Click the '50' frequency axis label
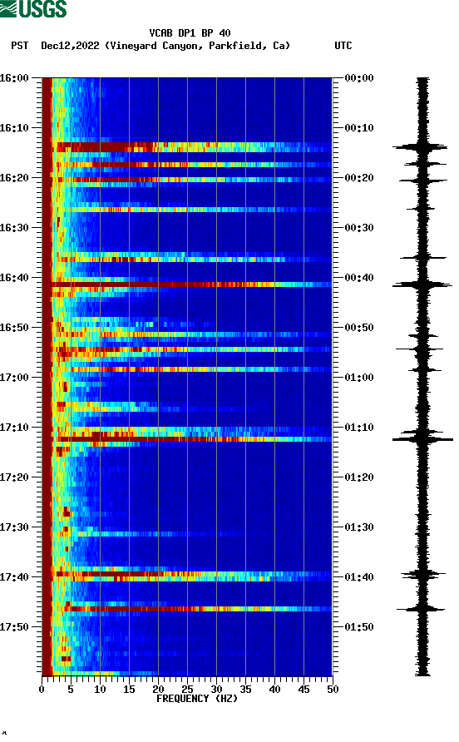 coord(333,690)
